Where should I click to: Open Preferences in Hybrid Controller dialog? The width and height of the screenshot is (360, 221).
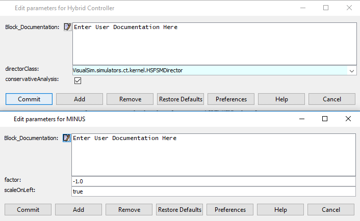coord(231,99)
